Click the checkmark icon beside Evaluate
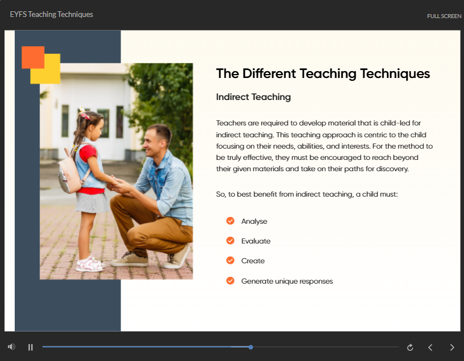Viewport: 464px width, 361px height. point(230,241)
